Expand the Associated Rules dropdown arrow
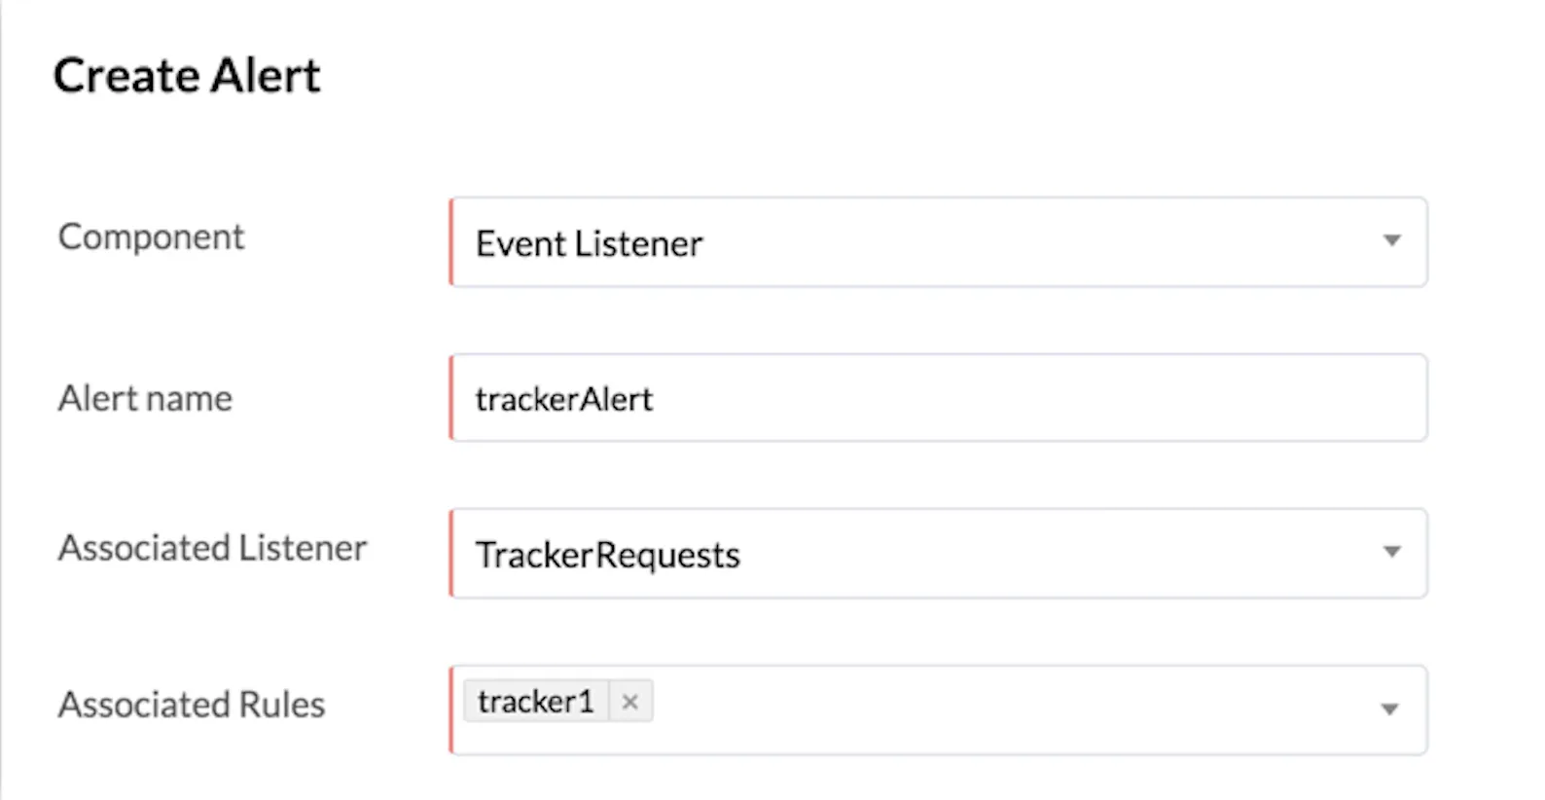The image size is (1545, 800). coord(1390,709)
